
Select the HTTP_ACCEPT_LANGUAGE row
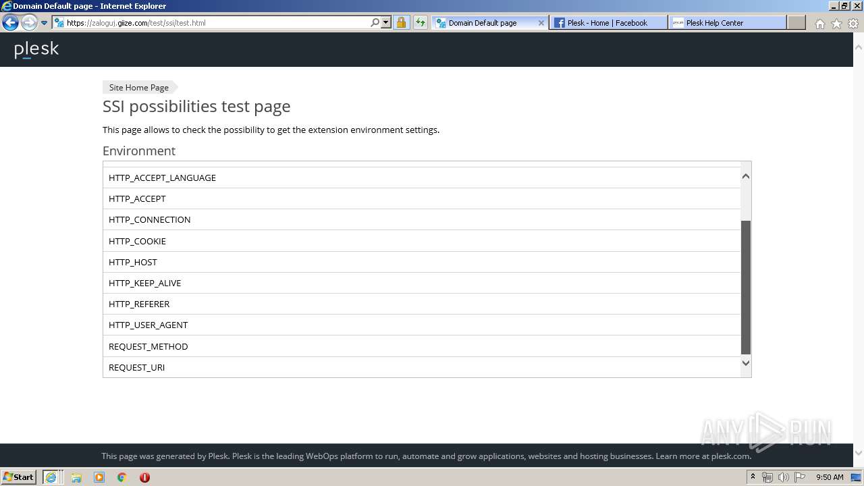point(422,178)
